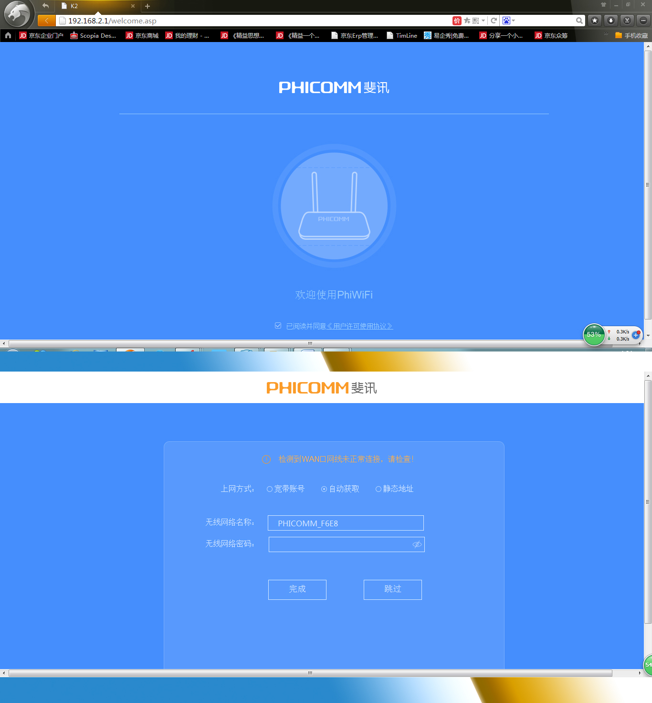The height and width of the screenshot is (703, 652).
Task: Click the red price comparison icon
Action: [x=457, y=21]
